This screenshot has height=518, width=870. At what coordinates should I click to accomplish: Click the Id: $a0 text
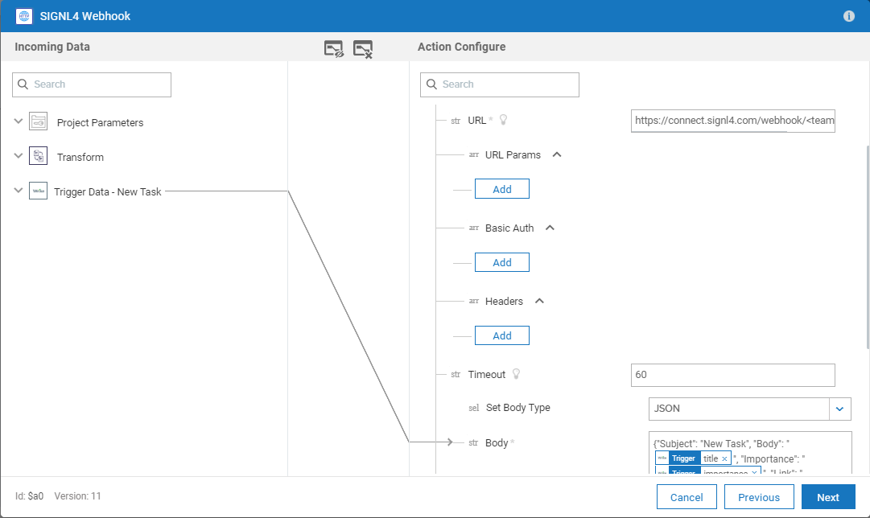[x=29, y=495]
